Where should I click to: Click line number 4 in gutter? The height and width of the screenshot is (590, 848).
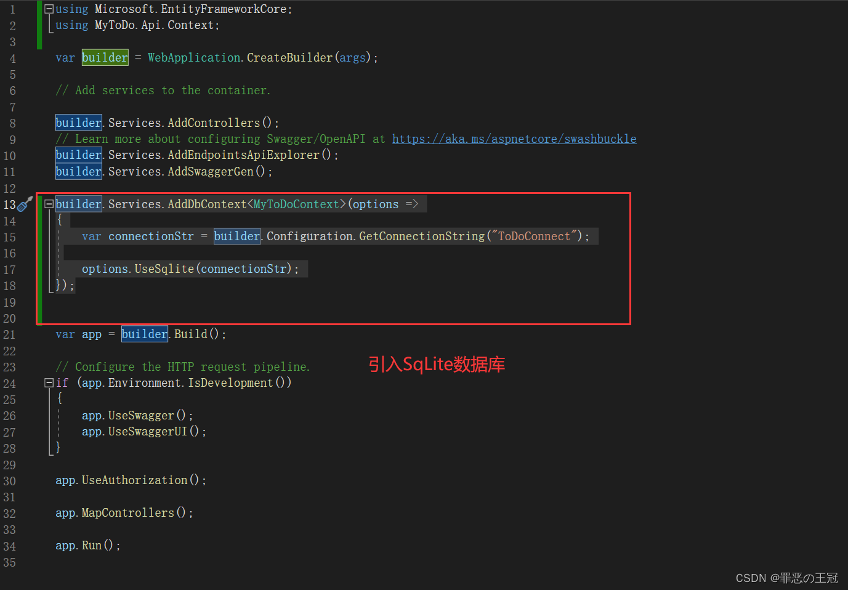pos(13,59)
